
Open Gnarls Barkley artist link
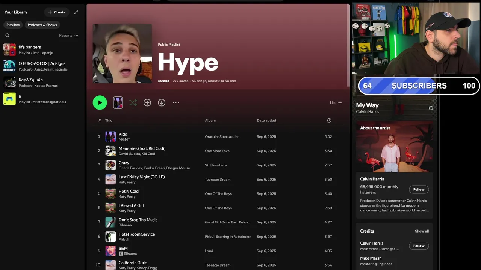pyautogui.click(x=130, y=168)
